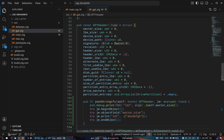Viewport: 224px width, 140px height.
Task: Open the circled A activity bar icon
Action: (x=4, y=63)
